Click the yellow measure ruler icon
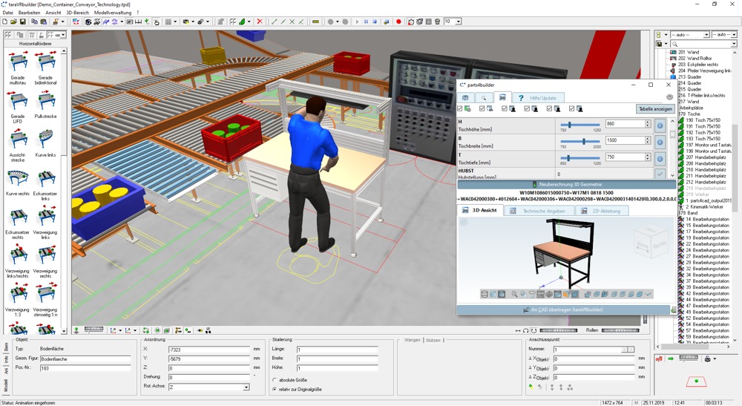 pos(315,22)
